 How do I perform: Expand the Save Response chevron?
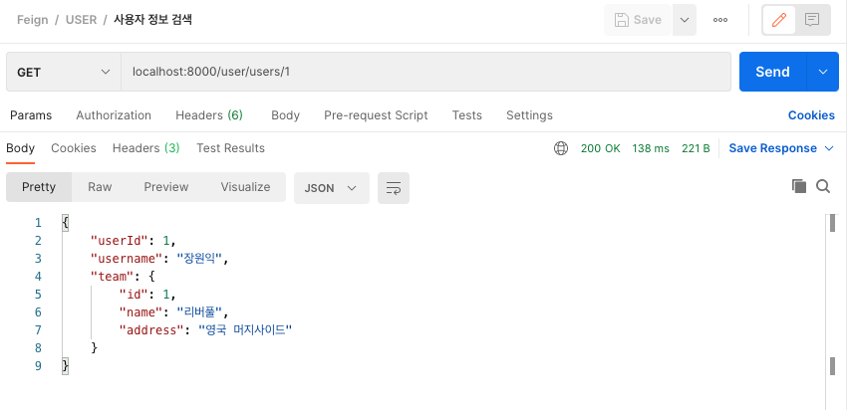(x=829, y=148)
